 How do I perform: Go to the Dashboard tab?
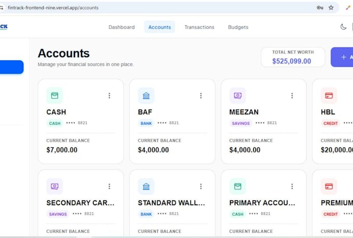pos(121,27)
